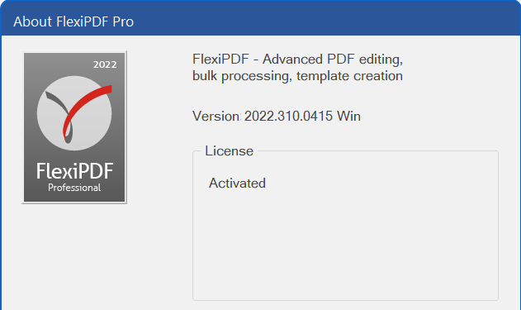Click the FlexiPDF Professional 2022 logo box
Image resolution: width=521 pixels, height=310 pixels.
click(x=74, y=127)
